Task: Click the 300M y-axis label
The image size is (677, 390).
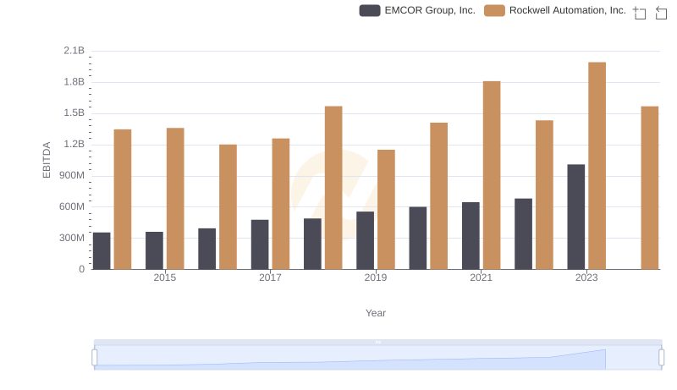Action: [72, 238]
